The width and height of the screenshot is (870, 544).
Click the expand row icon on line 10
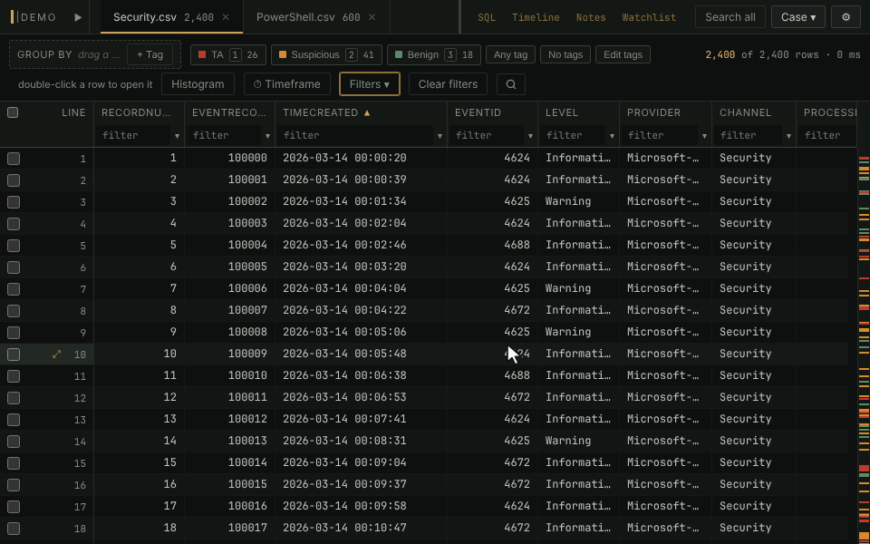pyautogui.click(x=56, y=355)
